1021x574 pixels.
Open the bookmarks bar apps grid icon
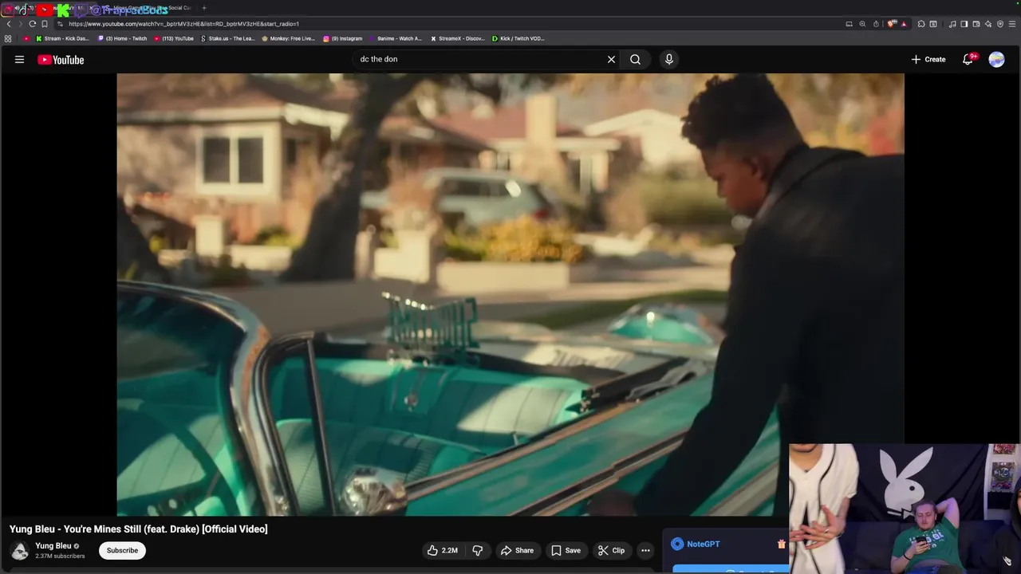click(x=8, y=38)
